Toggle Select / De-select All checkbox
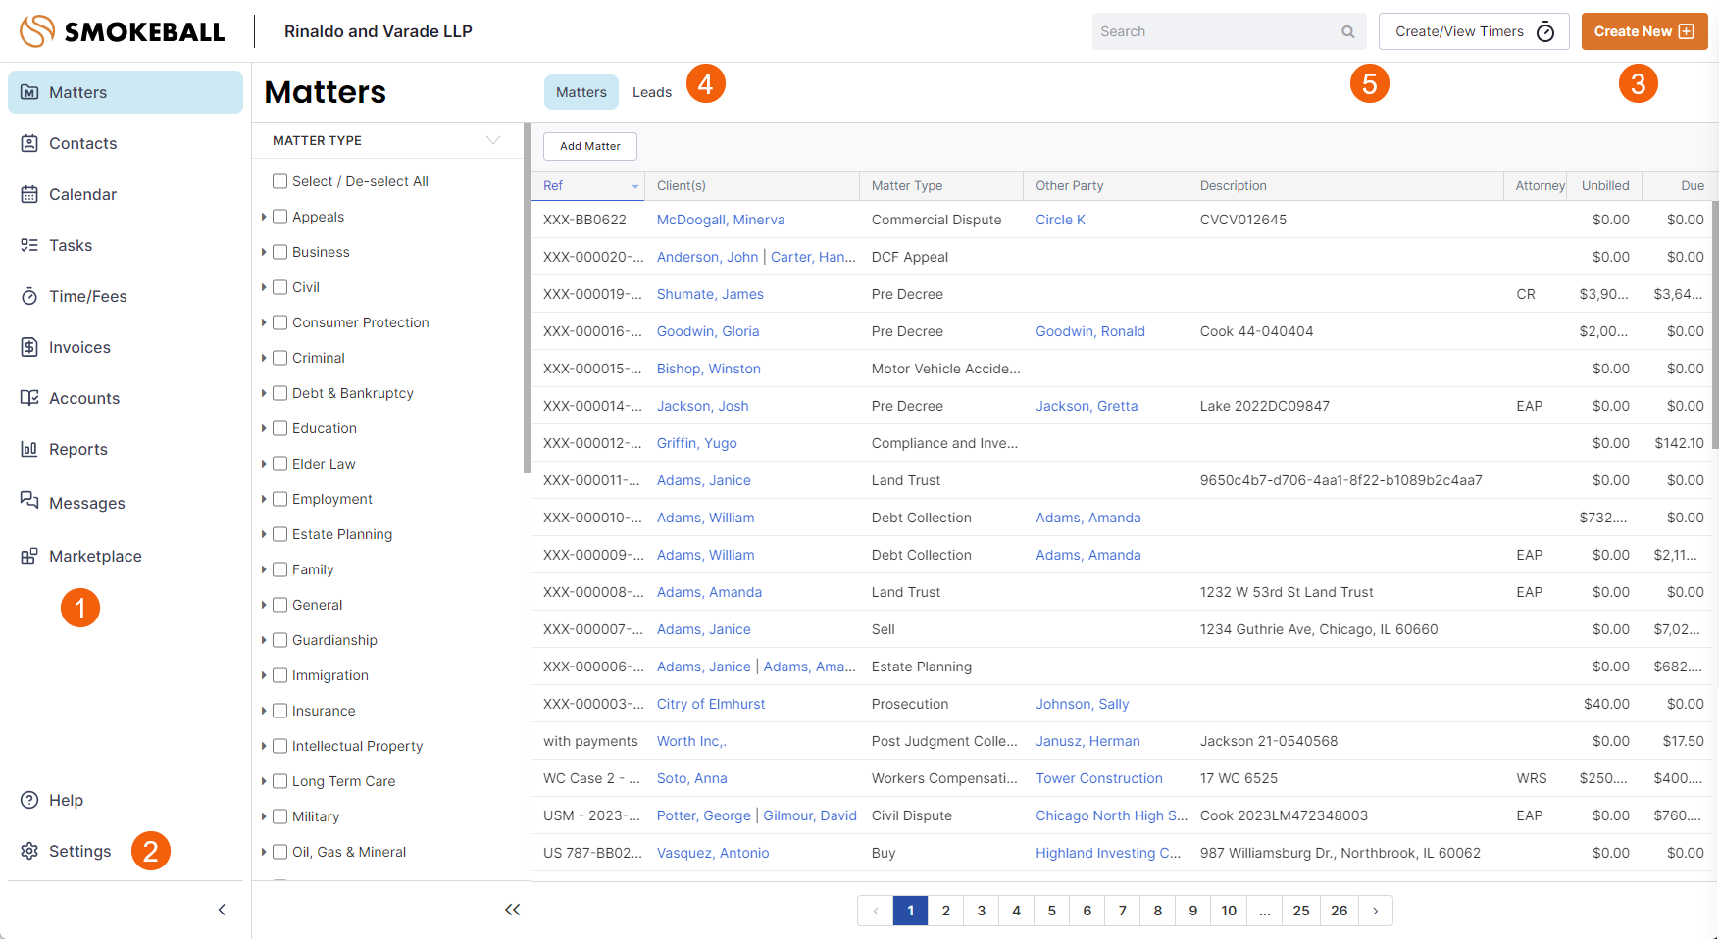 coord(279,181)
